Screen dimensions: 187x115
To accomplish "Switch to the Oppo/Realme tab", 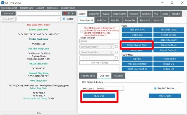I will point(119,14).
